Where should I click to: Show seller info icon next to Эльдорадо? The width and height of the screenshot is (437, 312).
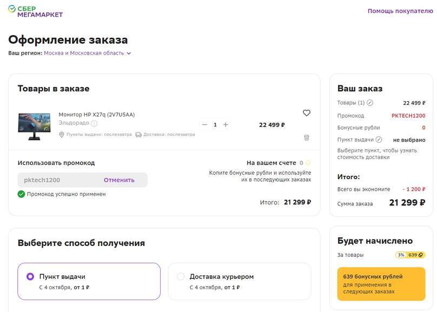pyautogui.click(x=94, y=123)
